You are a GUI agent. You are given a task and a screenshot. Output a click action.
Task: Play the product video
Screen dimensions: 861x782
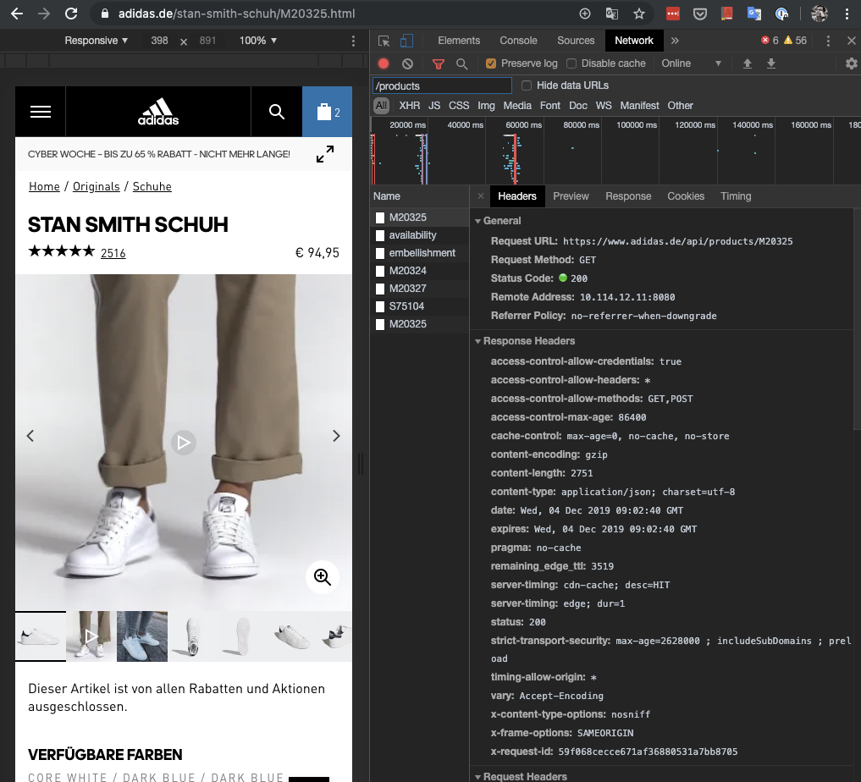pos(184,443)
